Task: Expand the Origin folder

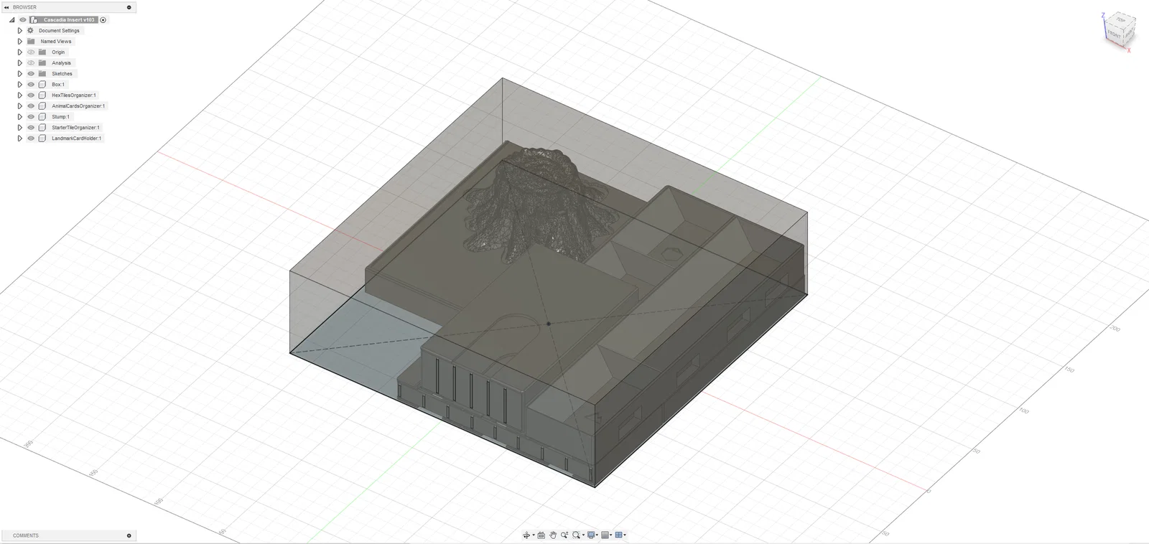Action: (x=20, y=52)
